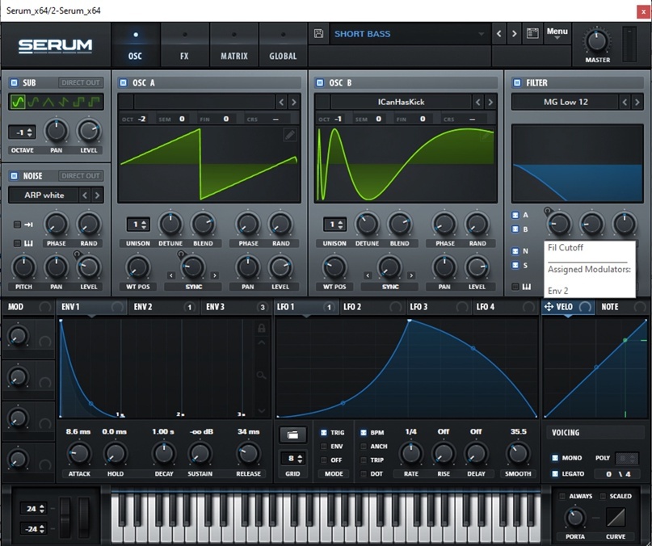
Task: Click the MASTER volume knob
Action: tap(597, 41)
